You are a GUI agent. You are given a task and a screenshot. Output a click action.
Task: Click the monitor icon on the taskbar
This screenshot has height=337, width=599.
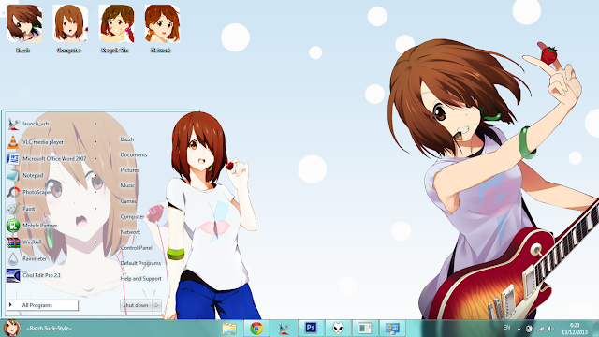click(392, 329)
